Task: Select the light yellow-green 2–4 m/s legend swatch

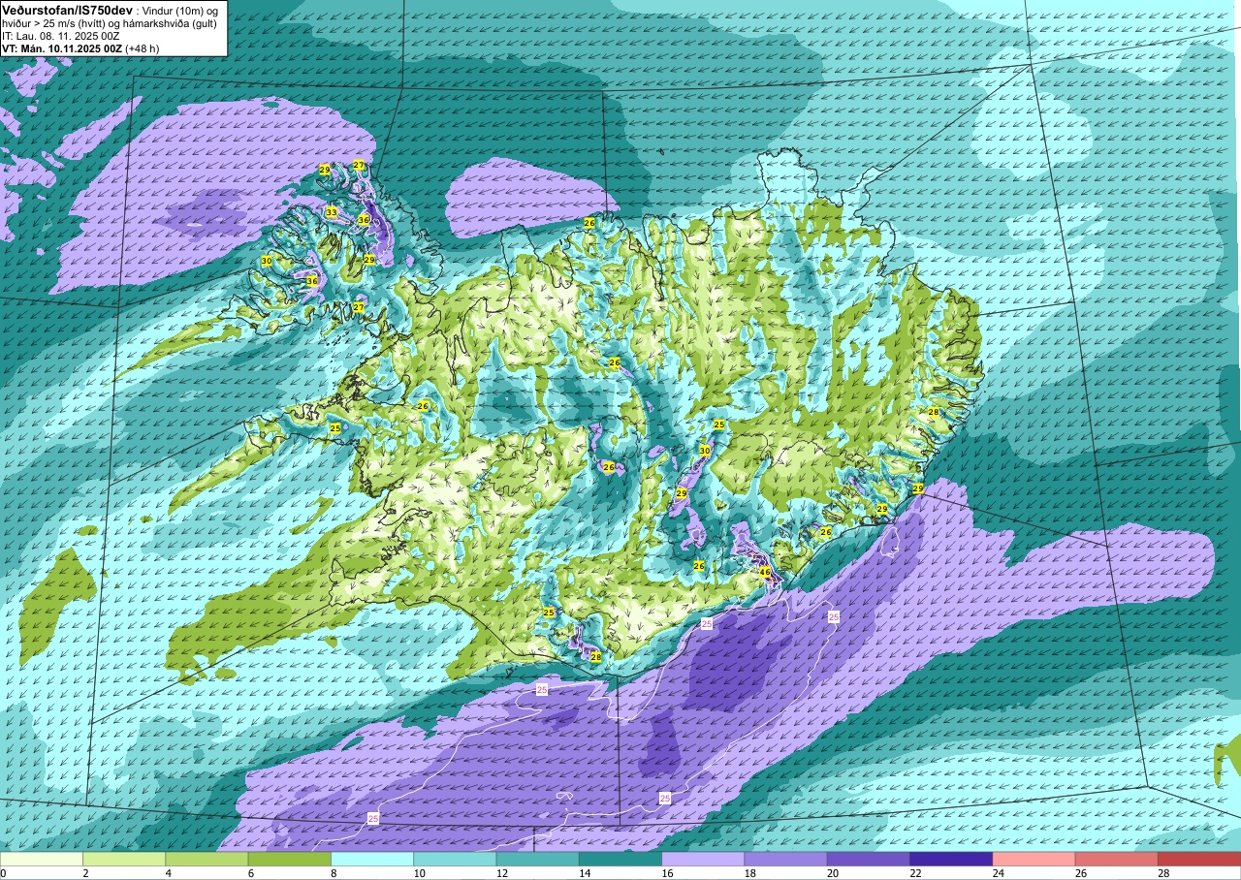Action: tap(124, 859)
